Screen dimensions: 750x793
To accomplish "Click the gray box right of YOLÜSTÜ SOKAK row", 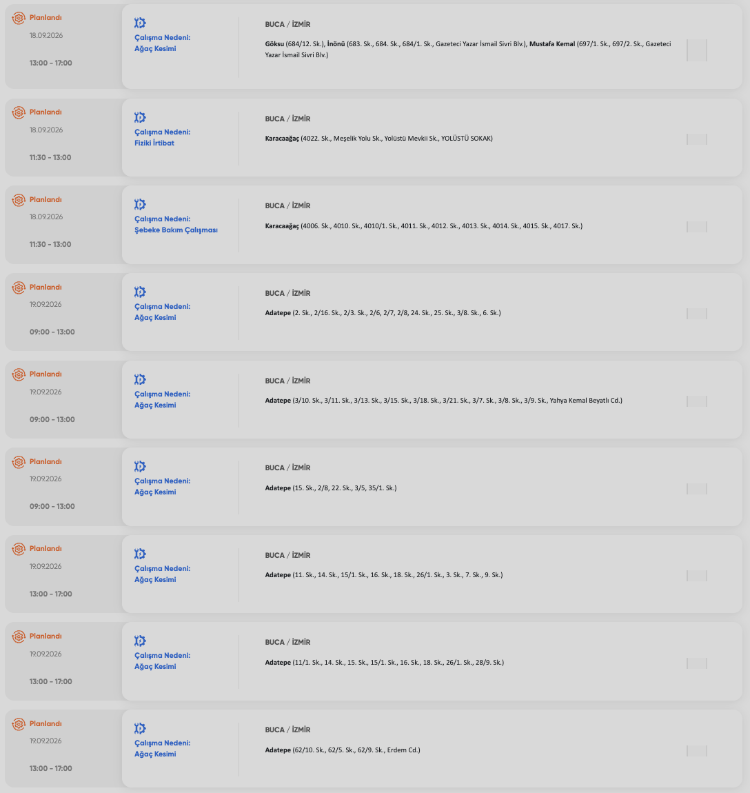I will (697, 139).
